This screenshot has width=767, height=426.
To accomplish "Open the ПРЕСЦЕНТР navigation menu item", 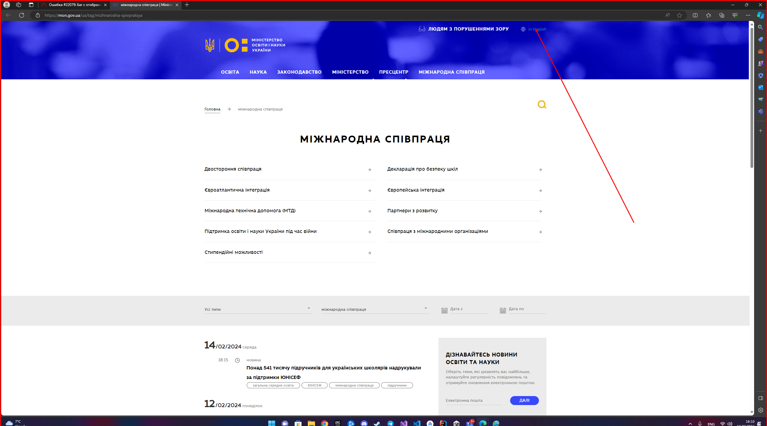I will (x=393, y=72).
